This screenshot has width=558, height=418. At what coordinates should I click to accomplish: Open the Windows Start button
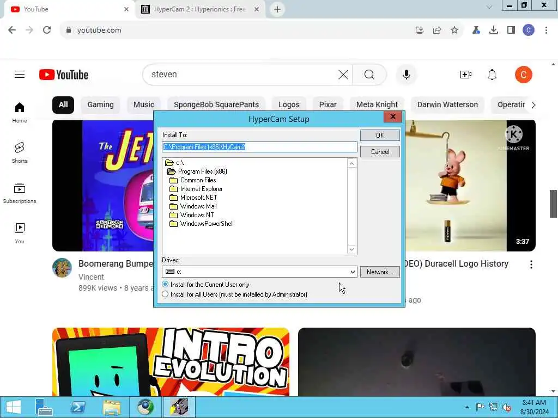[x=14, y=407]
